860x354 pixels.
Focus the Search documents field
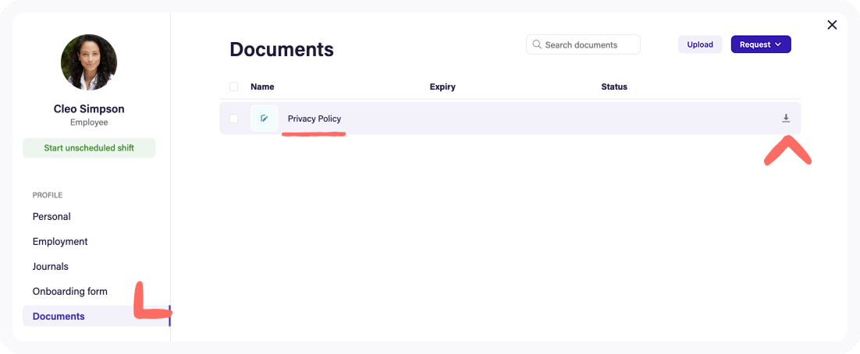coord(590,44)
